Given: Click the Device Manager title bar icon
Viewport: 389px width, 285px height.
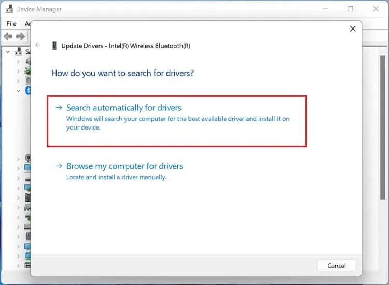Looking at the screenshot, I should point(9,9).
